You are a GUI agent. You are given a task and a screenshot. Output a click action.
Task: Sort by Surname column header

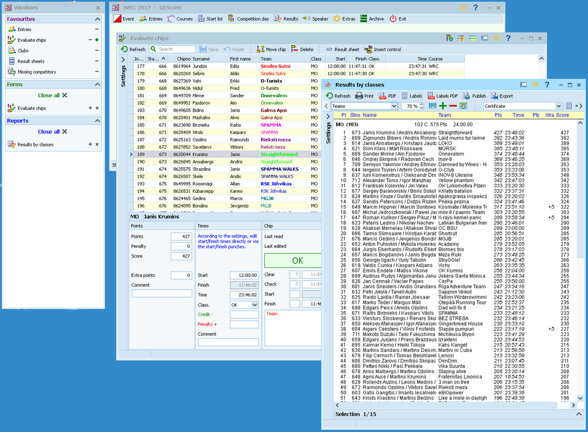coord(210,59)
